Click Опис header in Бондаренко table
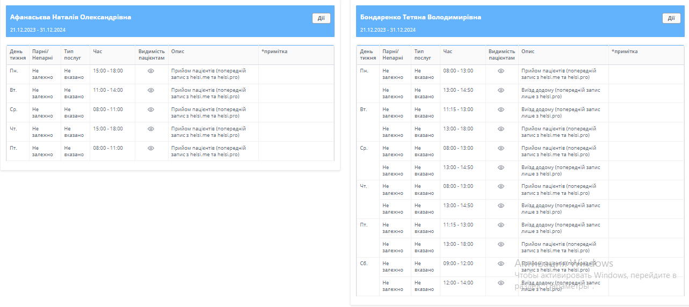The height and width of the screenshot is (307, 689). pos(528,52)
